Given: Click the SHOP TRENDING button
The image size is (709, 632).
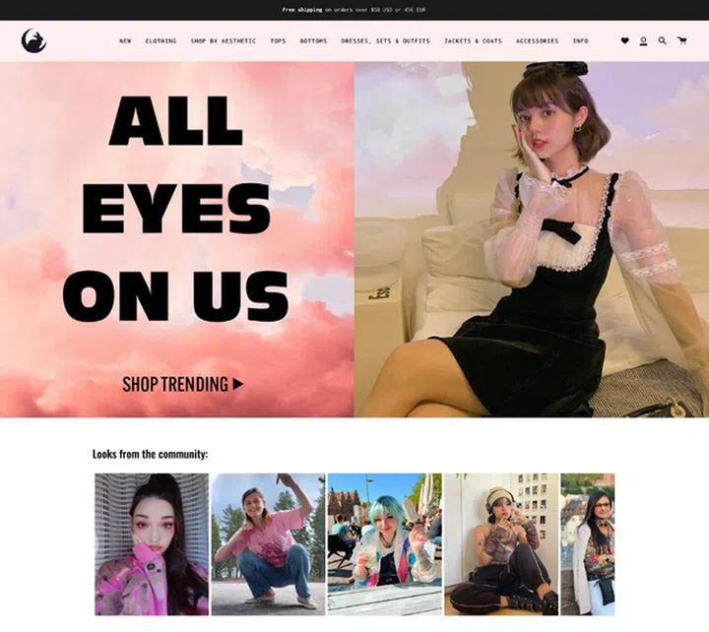Looking at the screenshot, I should point(182,384).
